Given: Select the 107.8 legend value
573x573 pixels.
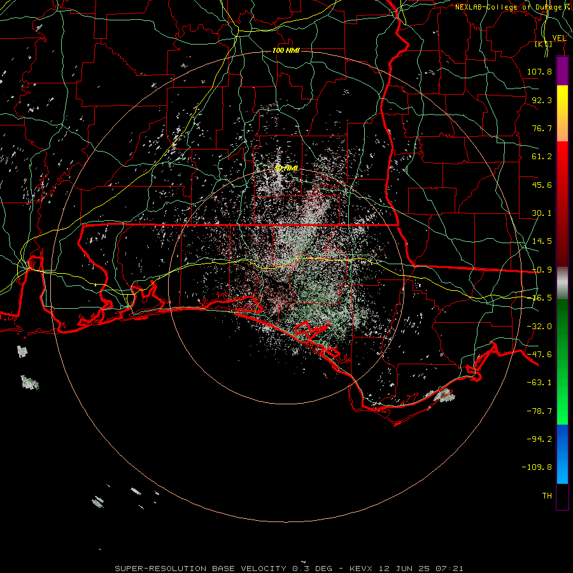Looking at the screenshot, I should click(539, 71).
